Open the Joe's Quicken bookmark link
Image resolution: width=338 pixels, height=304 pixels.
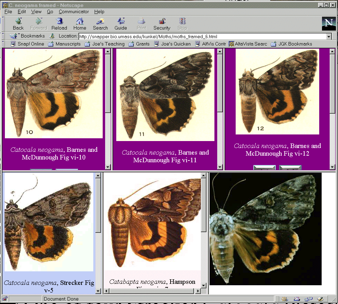point(172,44)
